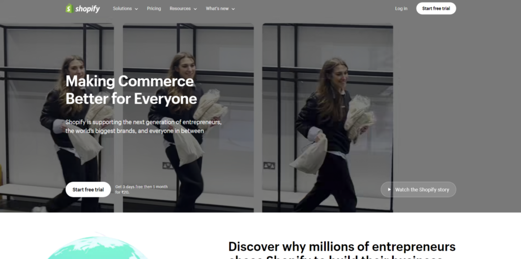Viewport: 521px width, 259px height.
Task: Click the shopify wordmark in header
Action: pos(88,9)
